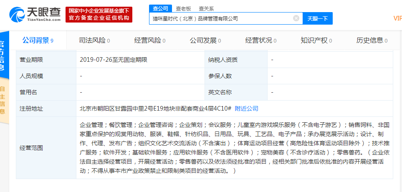Click the 人员规模 label cell

click(x=46, y=76)
